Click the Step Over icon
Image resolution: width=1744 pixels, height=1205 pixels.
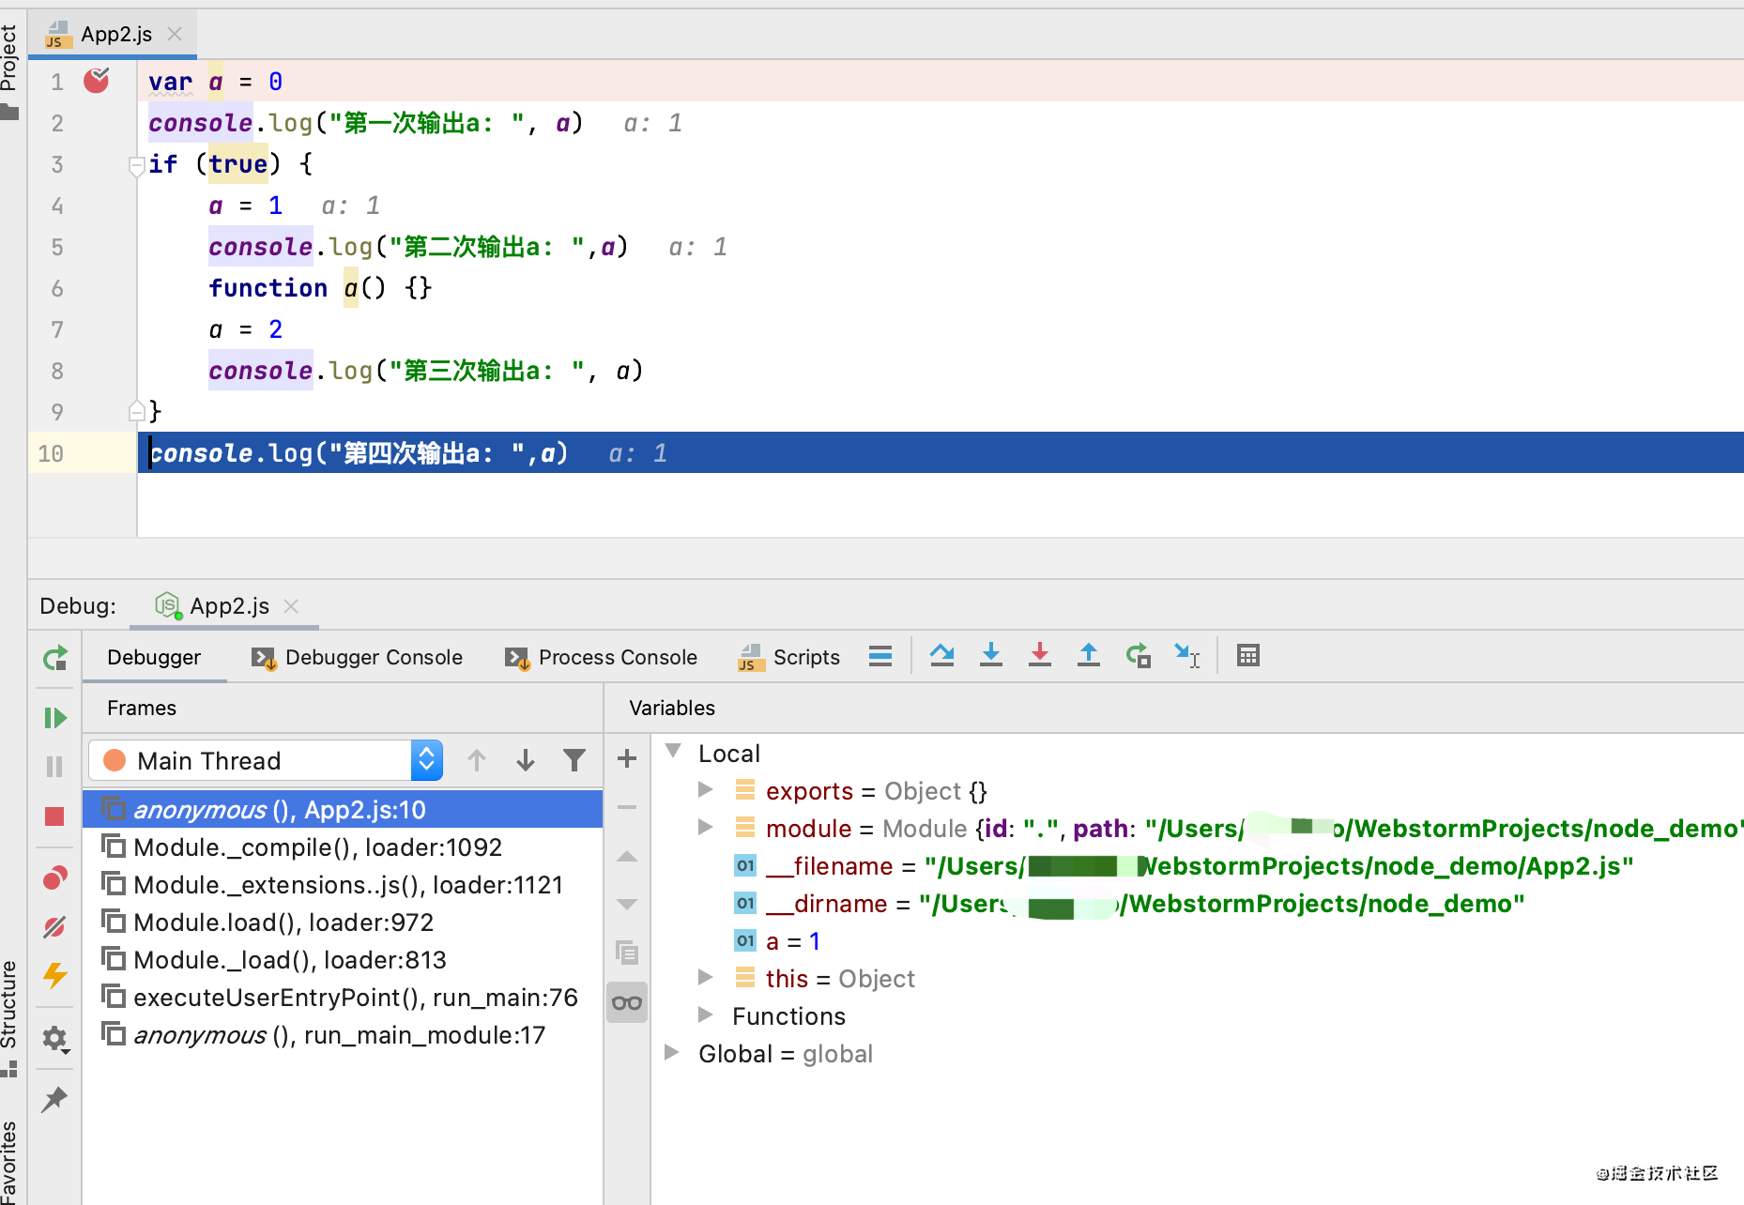[942, 655]
